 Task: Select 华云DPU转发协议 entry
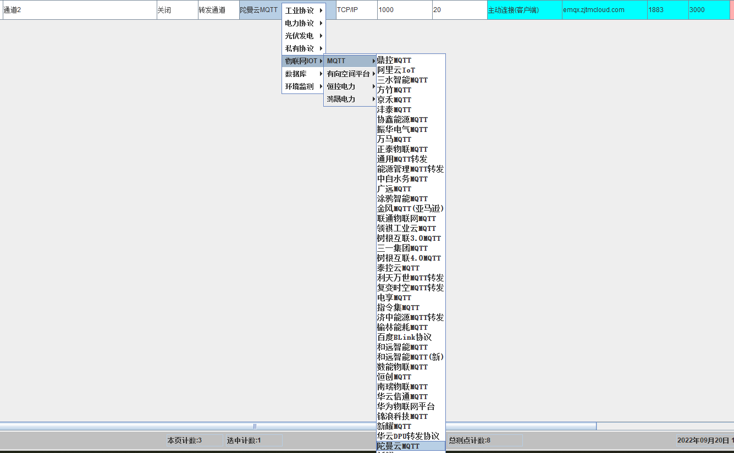point(411,437)
